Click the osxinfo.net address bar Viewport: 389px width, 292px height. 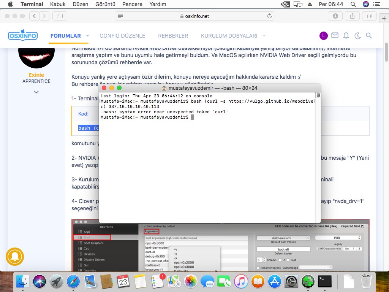coord(194,16)
